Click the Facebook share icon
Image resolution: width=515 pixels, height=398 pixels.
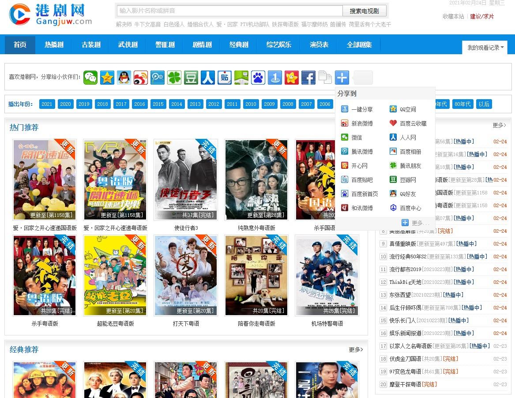[308, 78]
